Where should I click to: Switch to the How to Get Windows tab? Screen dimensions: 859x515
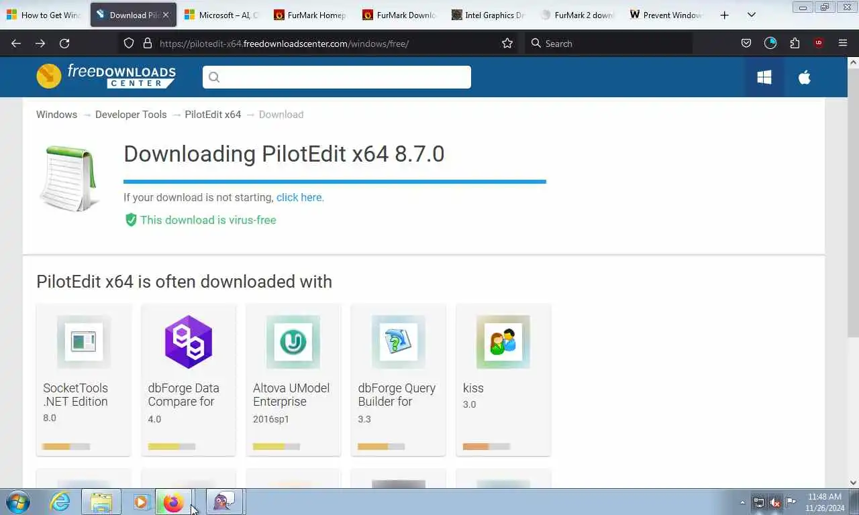pyautogui.click(x=44, y=15)
